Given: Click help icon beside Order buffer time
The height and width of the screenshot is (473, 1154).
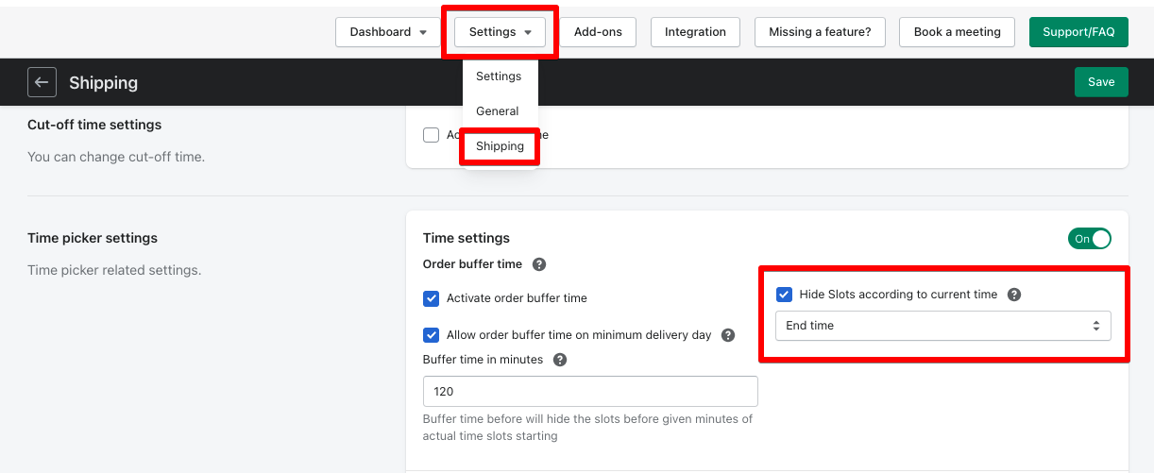Looking at the screenshot, I should coord(539,264).
